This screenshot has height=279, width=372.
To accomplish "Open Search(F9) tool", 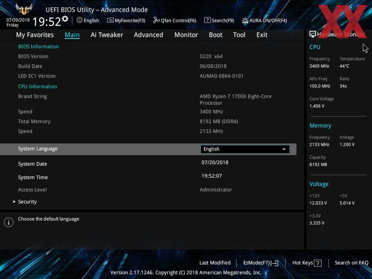I will (219, 21).
